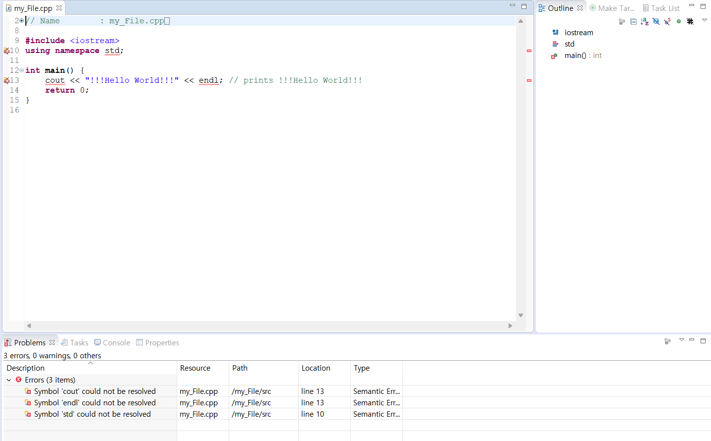Toggle Hide Non-Public Members green dot
This screenshot has height=441, width=711.
679,21
